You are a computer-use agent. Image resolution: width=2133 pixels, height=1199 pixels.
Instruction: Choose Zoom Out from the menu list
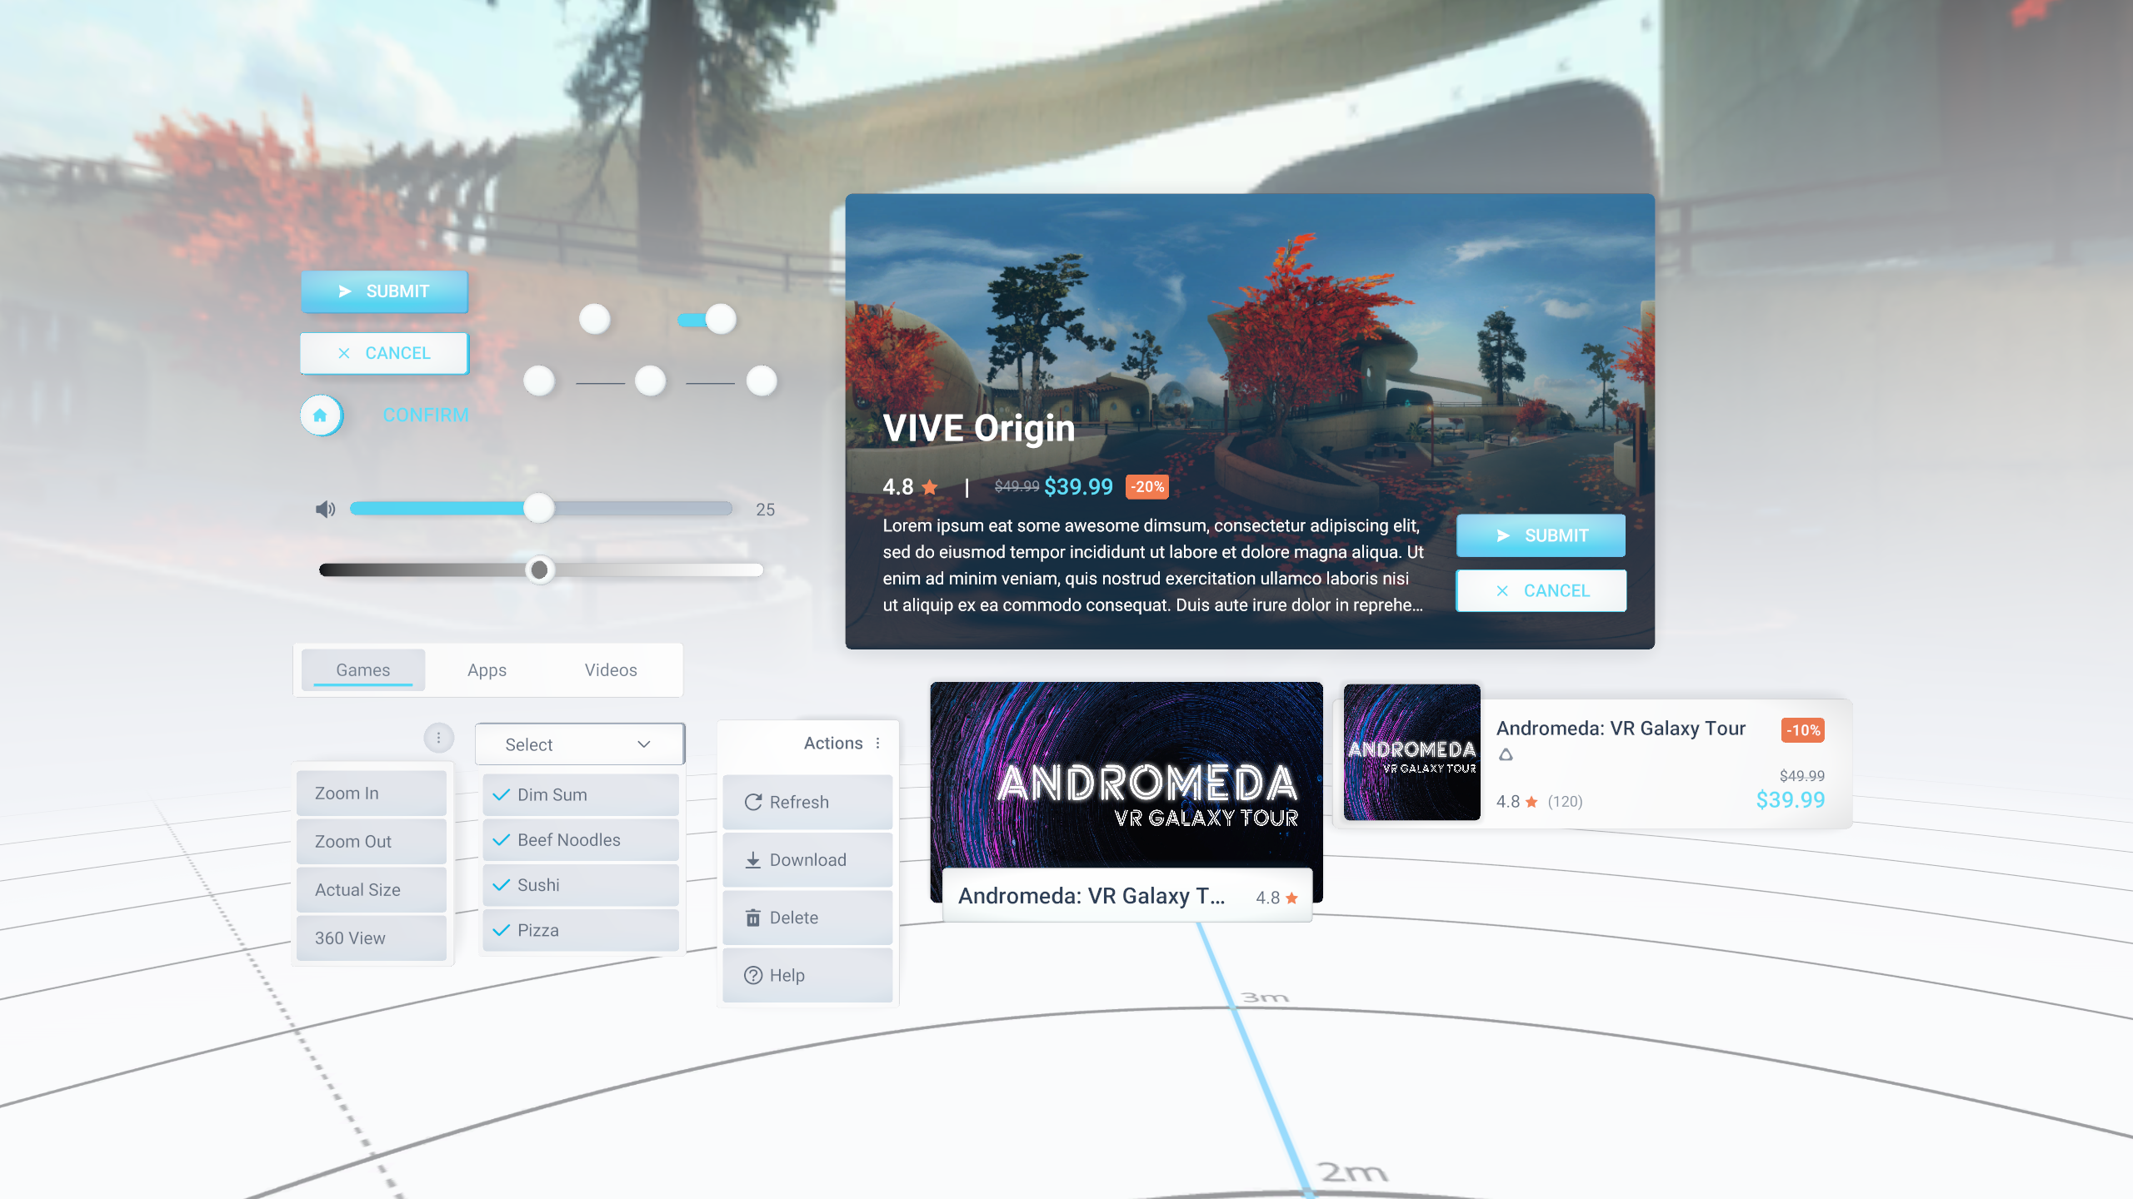[x=371, y=841]
